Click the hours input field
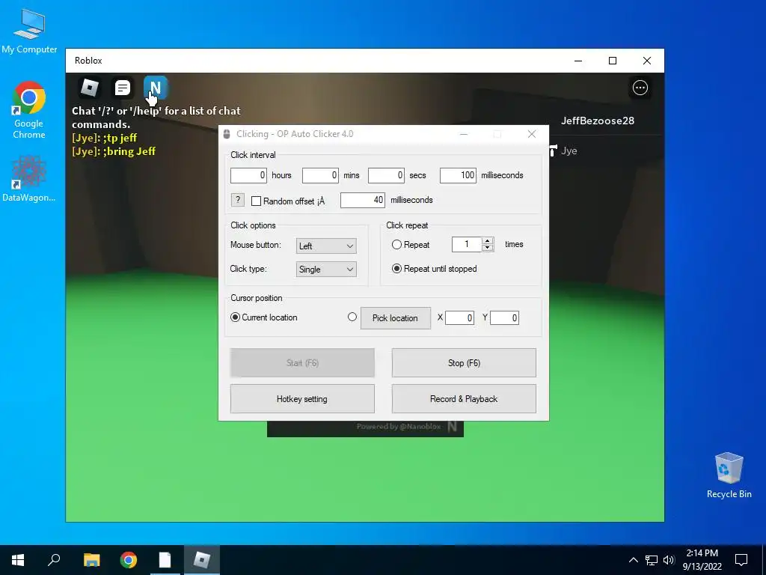 pyautogui.click(x=248, y=175)
